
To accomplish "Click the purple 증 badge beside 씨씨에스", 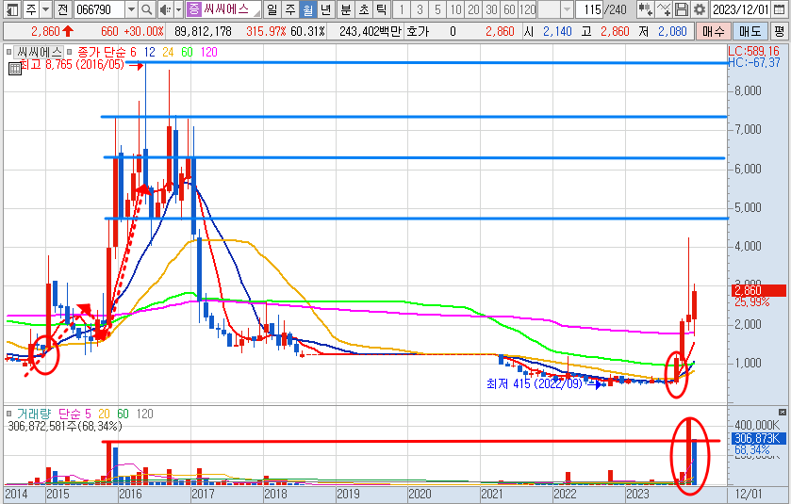I will click(x=194, y=9).
